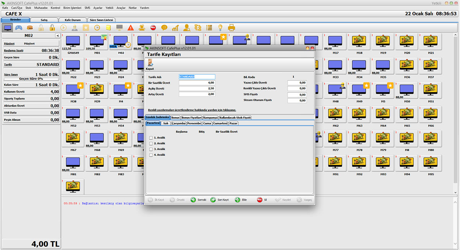Click the light bulb icon in toolbar
The image size is (460, 250).
pos(220,28)
